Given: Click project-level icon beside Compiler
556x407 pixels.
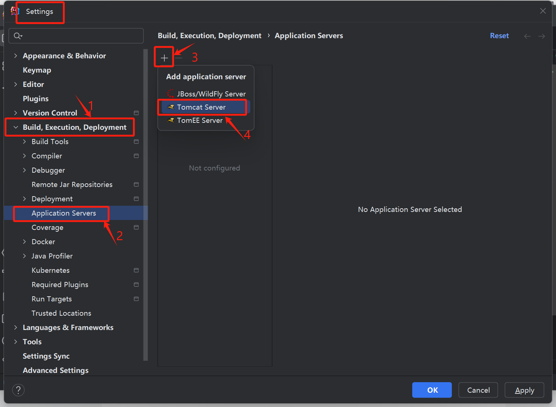Looking at the screenshot, I should click(x=136, y=156).
